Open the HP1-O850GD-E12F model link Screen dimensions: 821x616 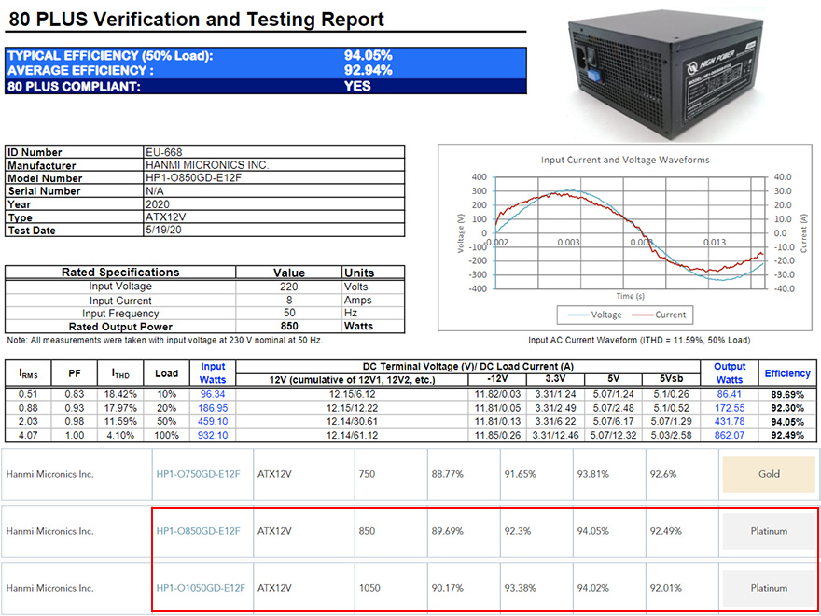[198, 531]
